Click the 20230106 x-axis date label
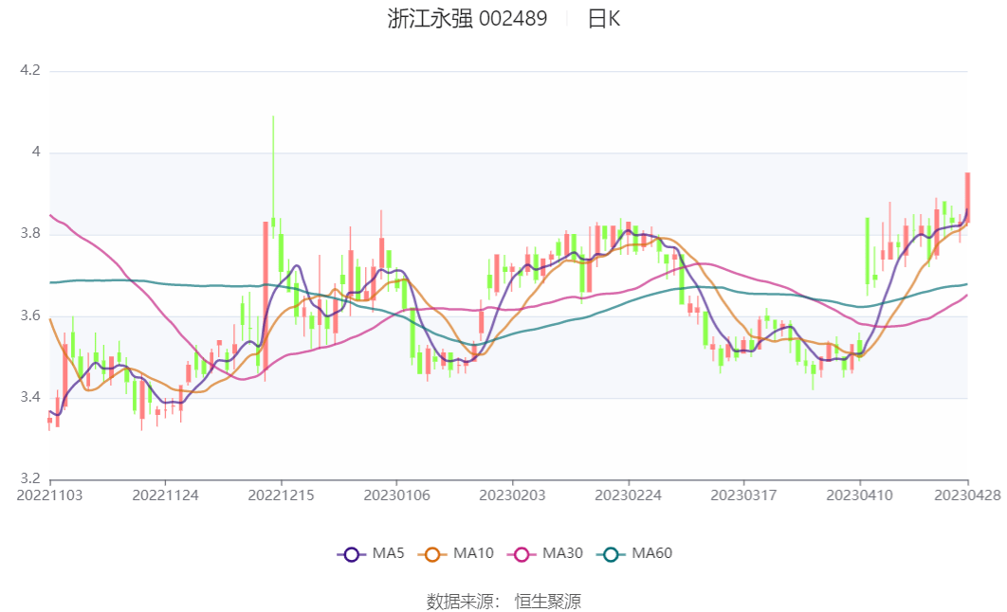Image resolution: width=1007 pixels, height=612 pixels. click(396, 495)
